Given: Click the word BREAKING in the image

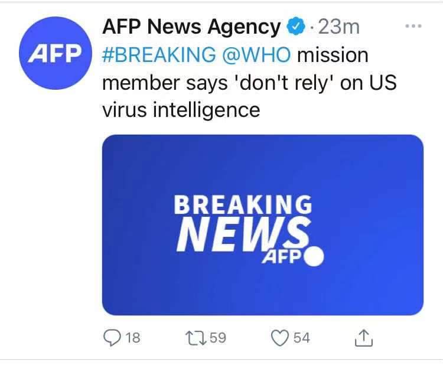Looking at the screenshot, I should [243, 205].
